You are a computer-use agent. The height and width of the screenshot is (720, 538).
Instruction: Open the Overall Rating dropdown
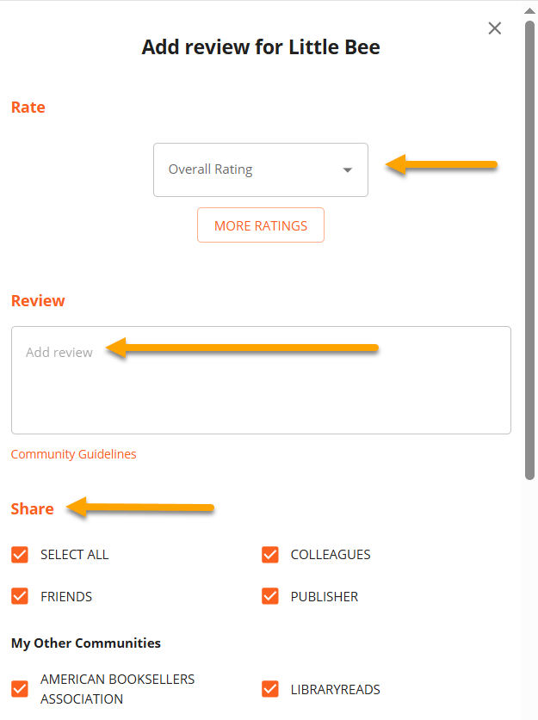pos(260,169)
